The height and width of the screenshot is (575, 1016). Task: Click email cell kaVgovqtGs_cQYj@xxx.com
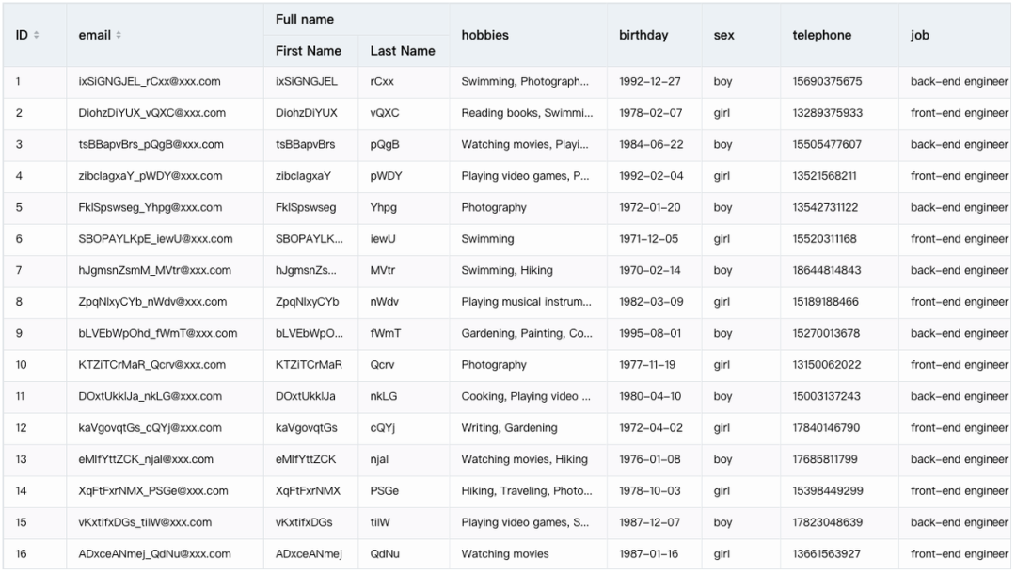pyautogui.click(x=151, y=428)
